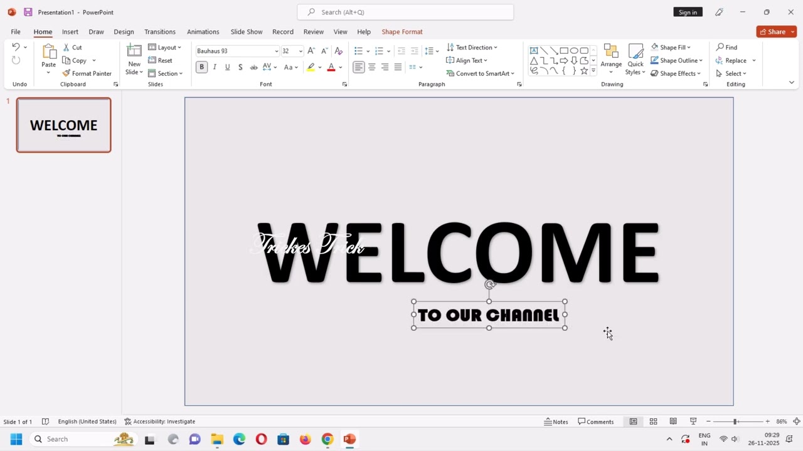Center the text

372,67
